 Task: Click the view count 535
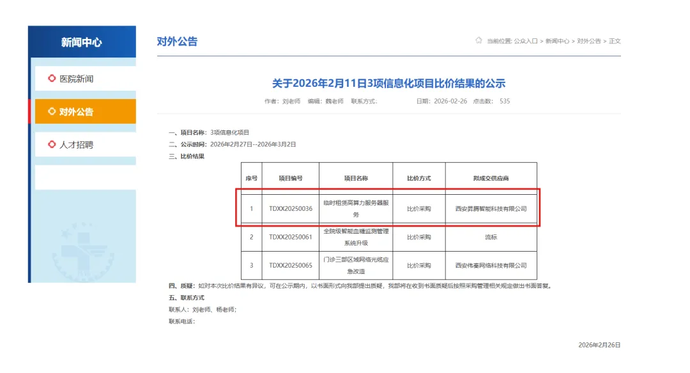tap(505, 101)
